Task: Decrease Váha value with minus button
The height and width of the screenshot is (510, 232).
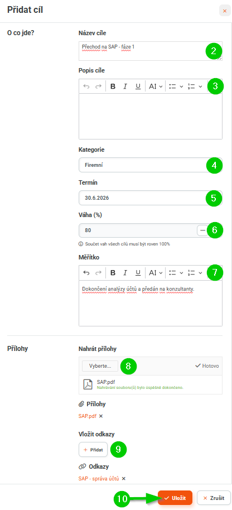Action: tap(202, 230)
